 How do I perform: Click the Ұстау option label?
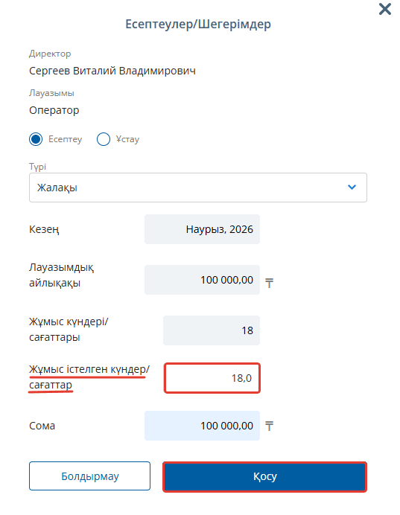click(127, 139)
